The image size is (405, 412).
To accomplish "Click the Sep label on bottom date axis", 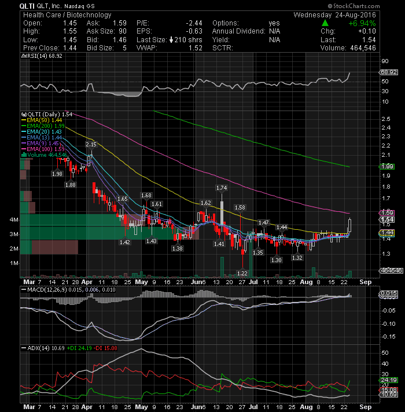I will tap(365, 407).
